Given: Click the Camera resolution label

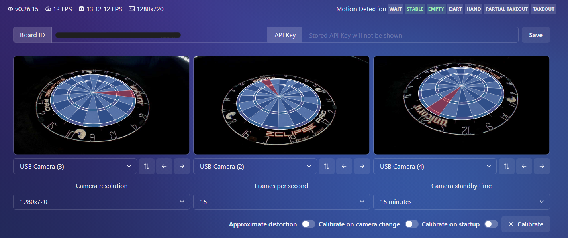Looking at the screenshot, I should pyautogui.click(x=102, y=186).
